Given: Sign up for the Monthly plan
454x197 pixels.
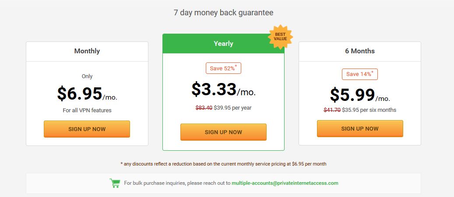Looking at the screenshot, I should (x=87, y=129).
